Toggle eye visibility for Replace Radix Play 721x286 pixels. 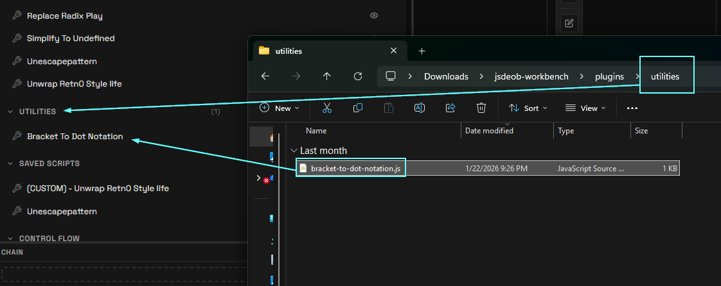tap(374, 15)
